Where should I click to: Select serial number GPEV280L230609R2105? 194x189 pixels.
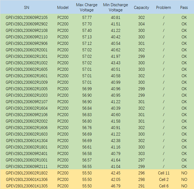click(27, 18)
